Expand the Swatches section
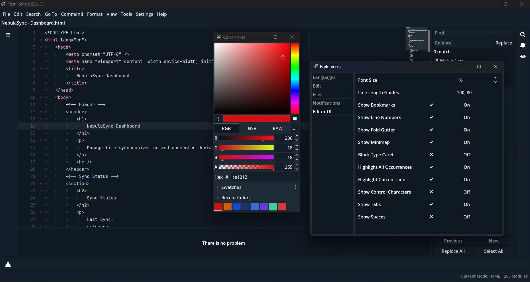Screen dimensions: 530x282 tap(218, 187)
